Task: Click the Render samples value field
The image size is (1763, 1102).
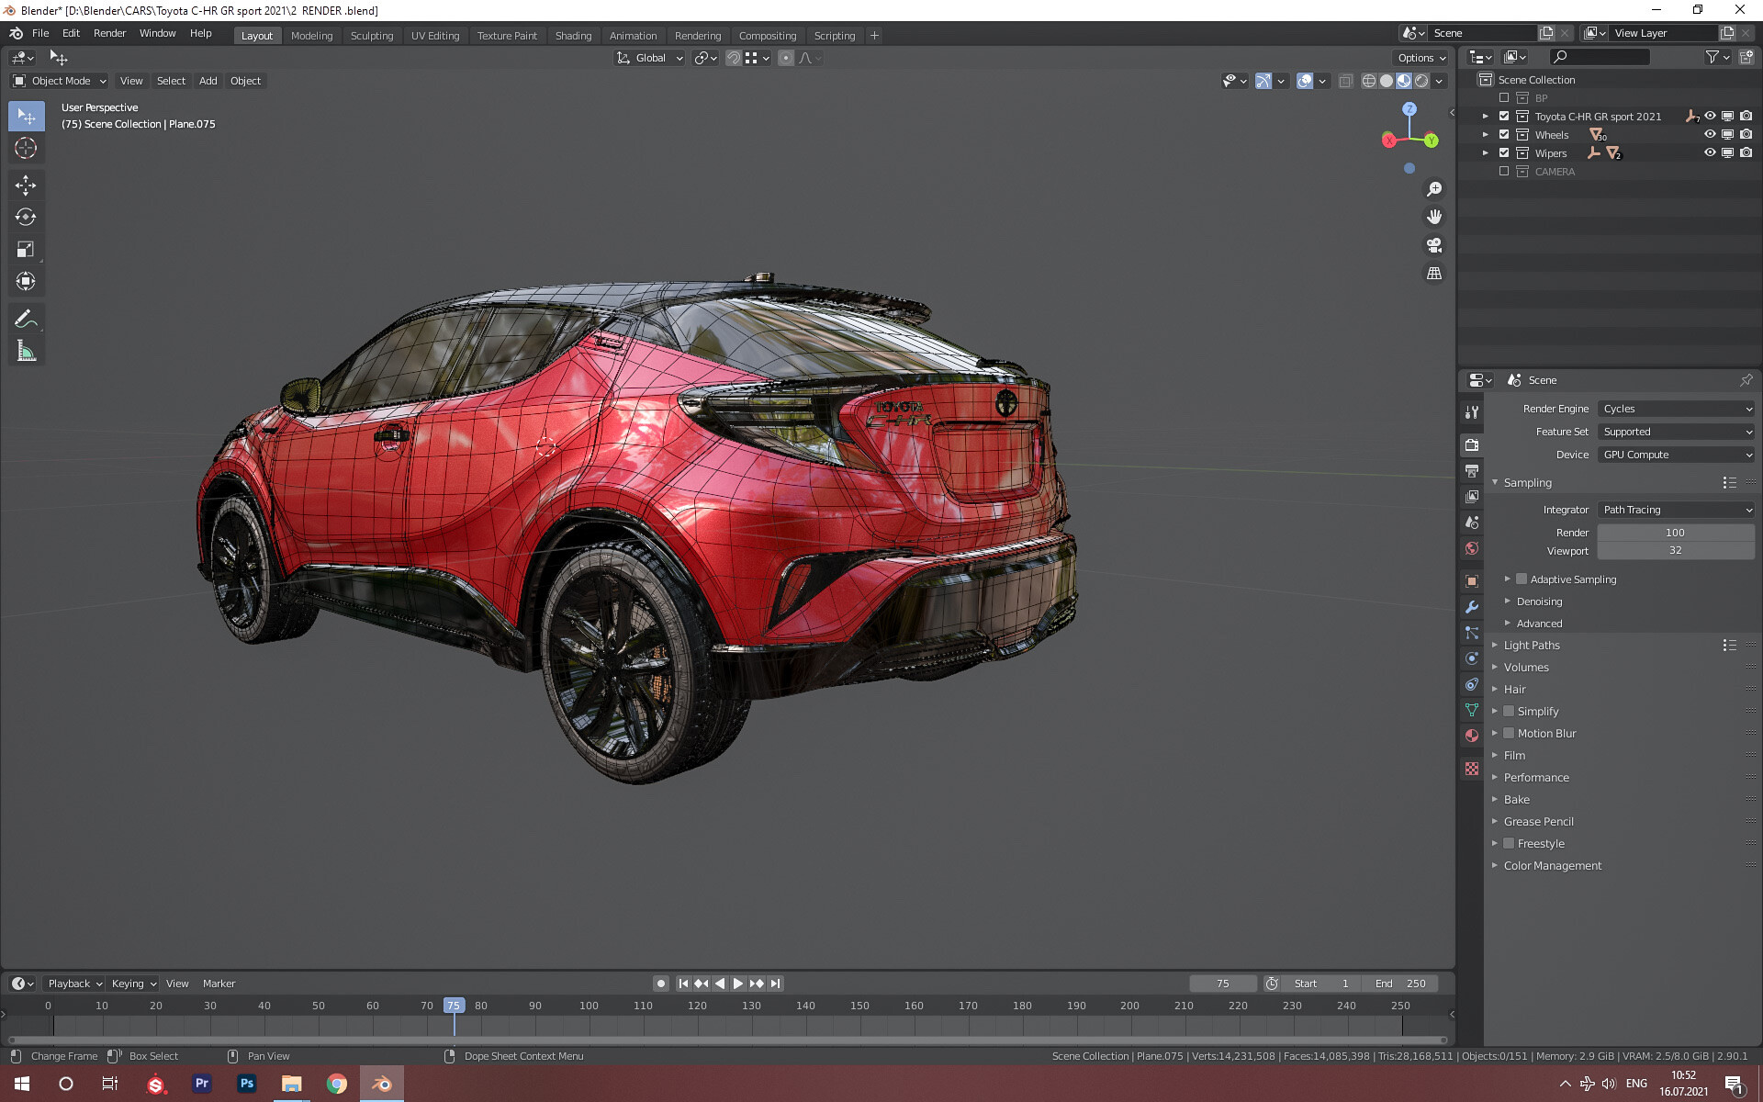Action: pos(1675,533)
